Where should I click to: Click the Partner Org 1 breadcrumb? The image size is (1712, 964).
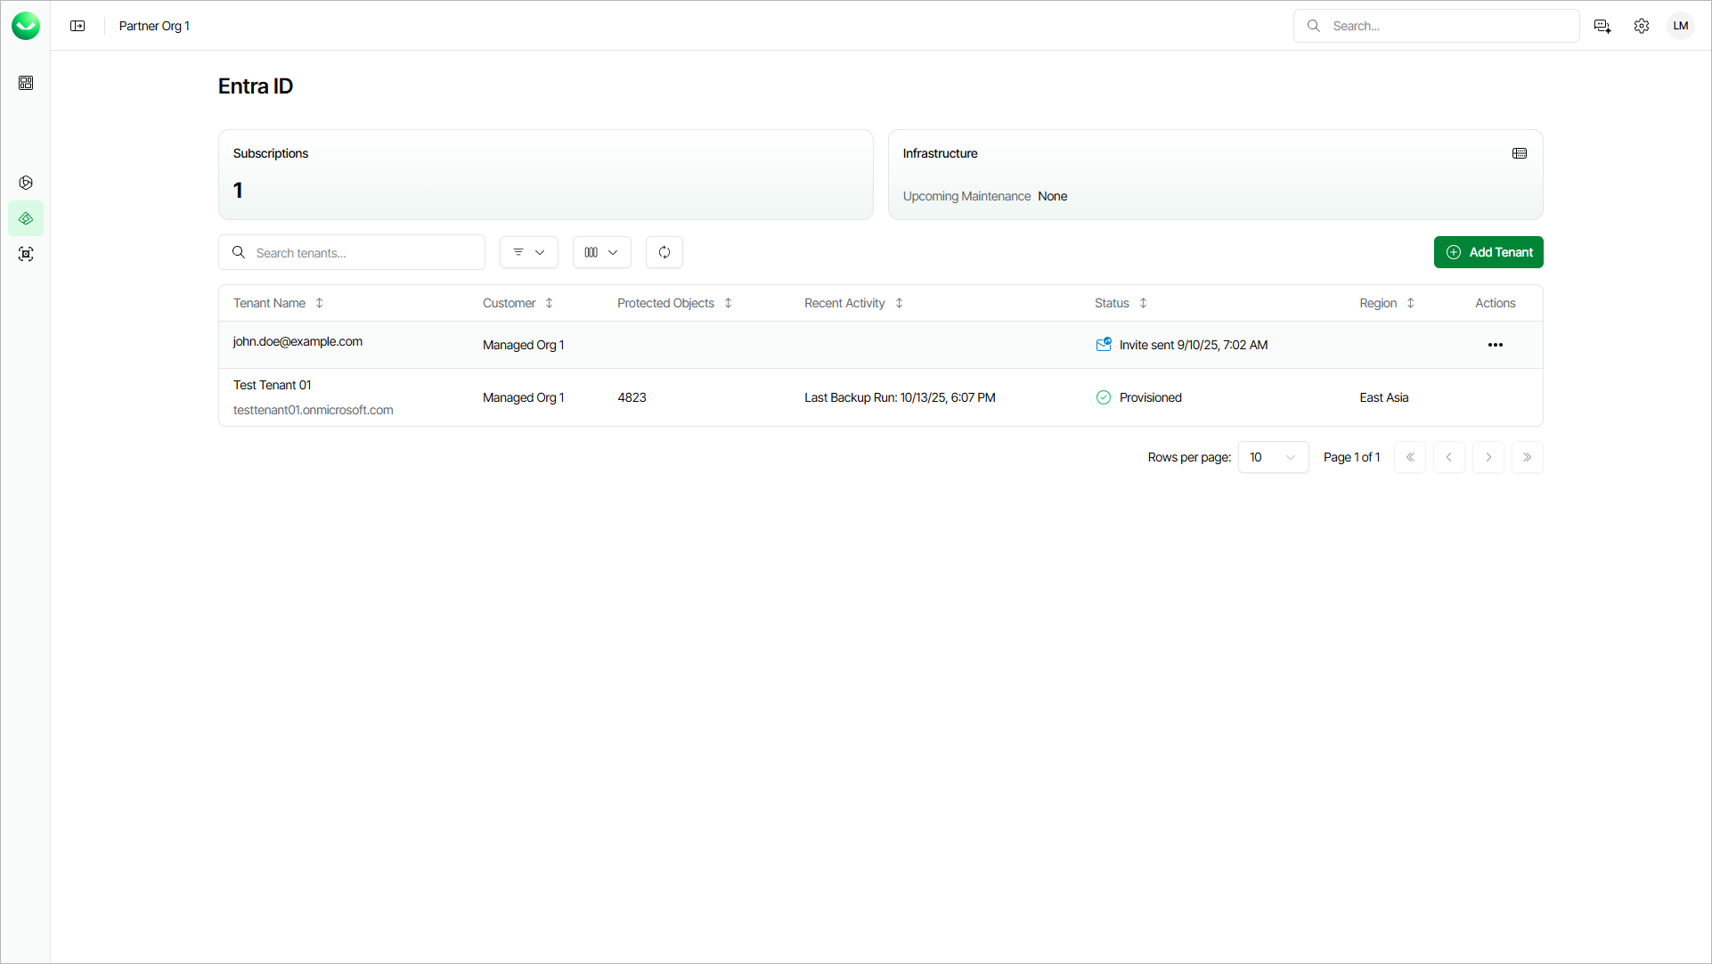pos(154,26)
